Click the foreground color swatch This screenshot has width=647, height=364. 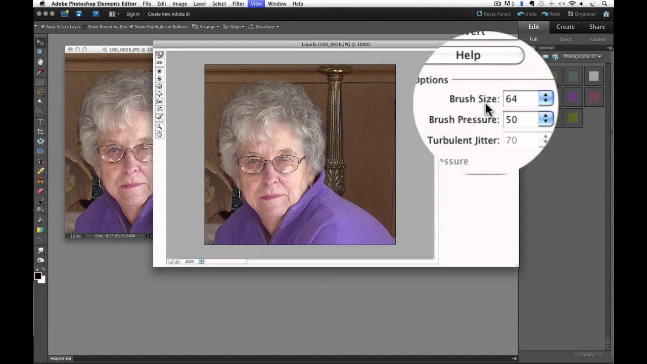pyautogui.click(x=37, y=276)
